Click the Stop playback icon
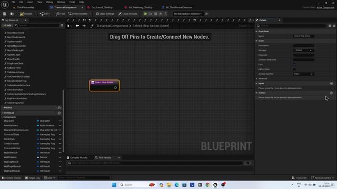337x189 pixels. (x=156, y=14)
